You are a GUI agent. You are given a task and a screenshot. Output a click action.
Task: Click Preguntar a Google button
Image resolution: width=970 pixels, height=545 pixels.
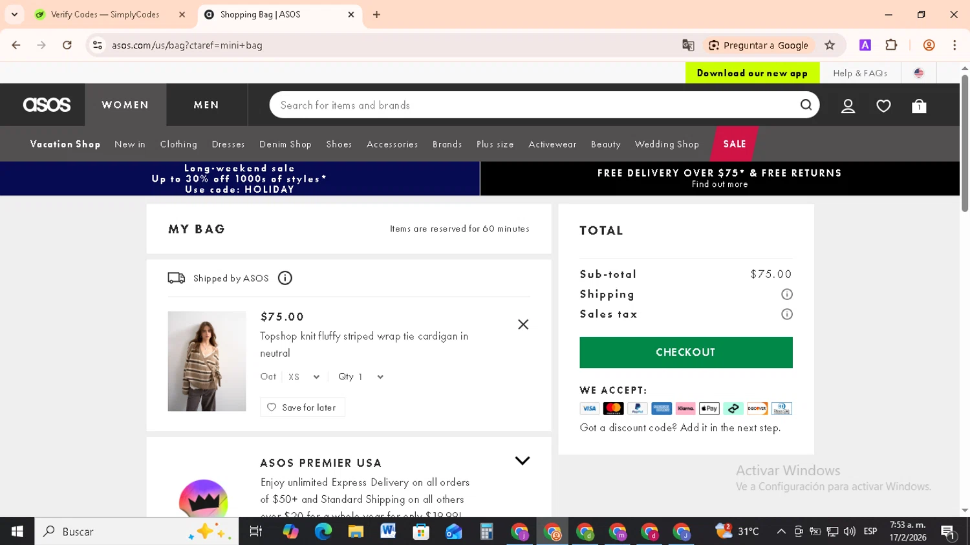coord(759,45)
